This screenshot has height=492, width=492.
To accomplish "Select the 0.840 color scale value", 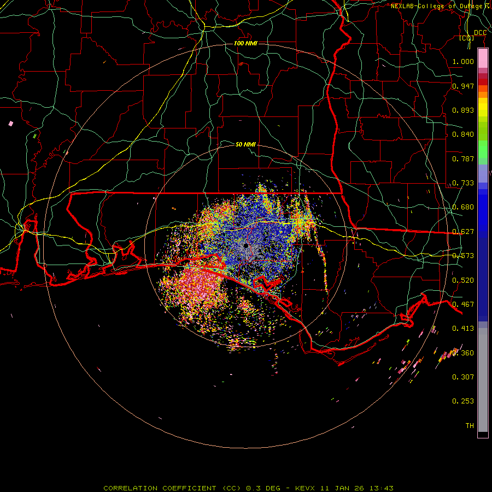I will [463, 134].
